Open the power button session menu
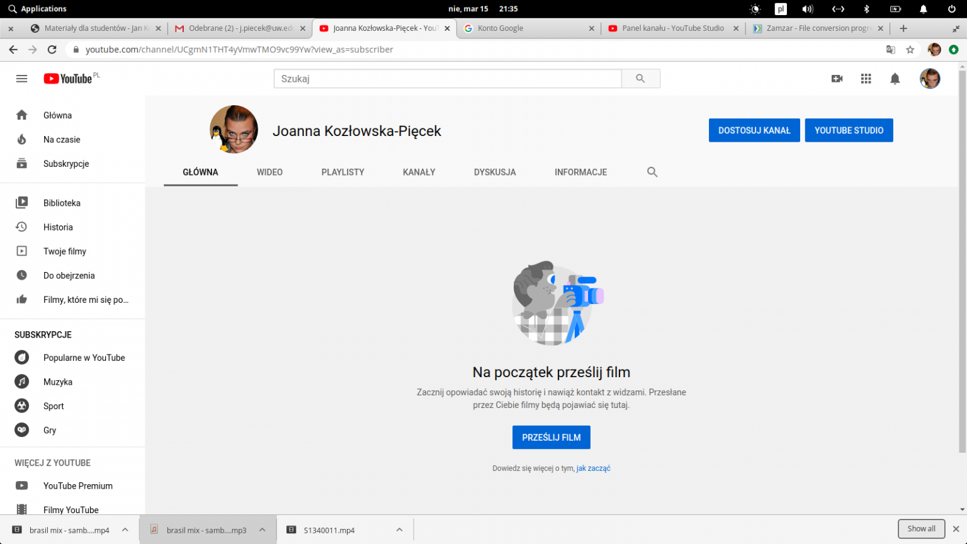Viewport: 967px width, 544px height. coord(952,9)
